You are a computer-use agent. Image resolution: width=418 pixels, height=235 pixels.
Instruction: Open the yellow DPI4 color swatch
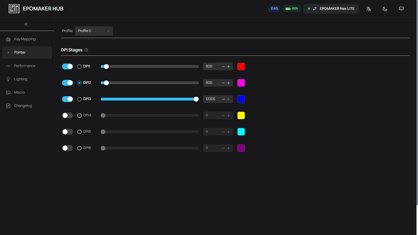[x=241, y=115]
